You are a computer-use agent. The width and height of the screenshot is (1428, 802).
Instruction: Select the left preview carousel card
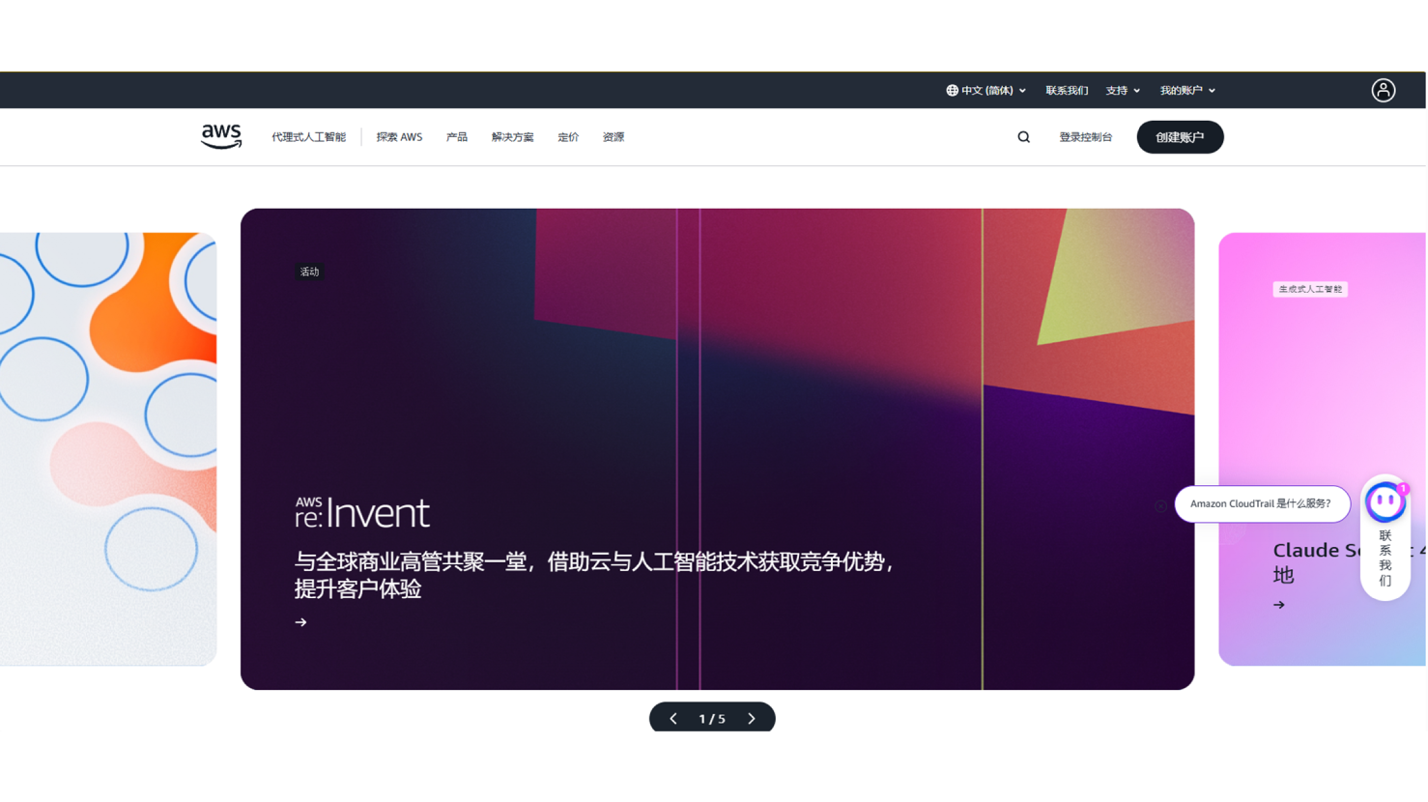108,449
